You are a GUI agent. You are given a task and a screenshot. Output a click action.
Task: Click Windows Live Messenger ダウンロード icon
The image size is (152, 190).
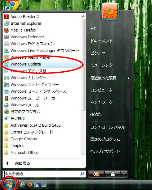click(x=7, y=51)
